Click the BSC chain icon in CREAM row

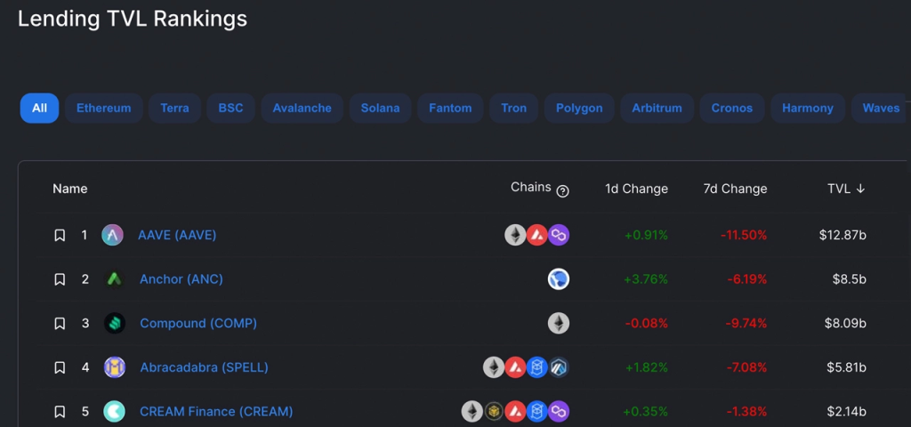pyautogui.click(x=494, y=411)
